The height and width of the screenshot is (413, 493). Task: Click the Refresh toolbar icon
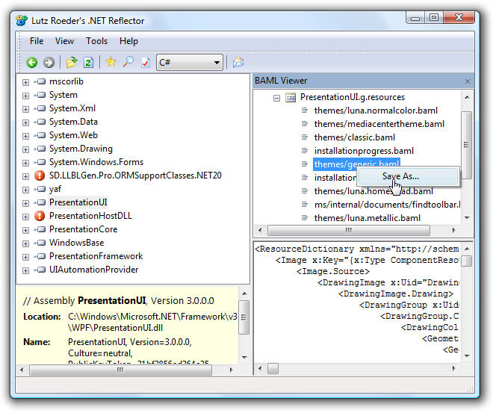tap(88, 63)
